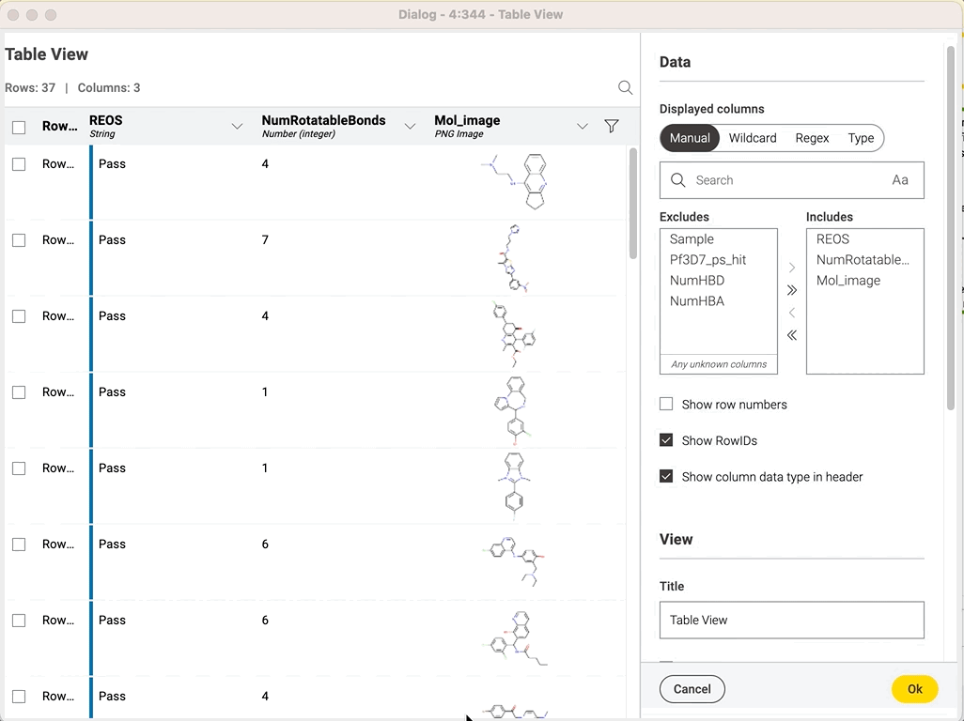Click the single-left arrow to exclude selected column
The width and height of the screenshot is (964, 721).
coord(791,312)
